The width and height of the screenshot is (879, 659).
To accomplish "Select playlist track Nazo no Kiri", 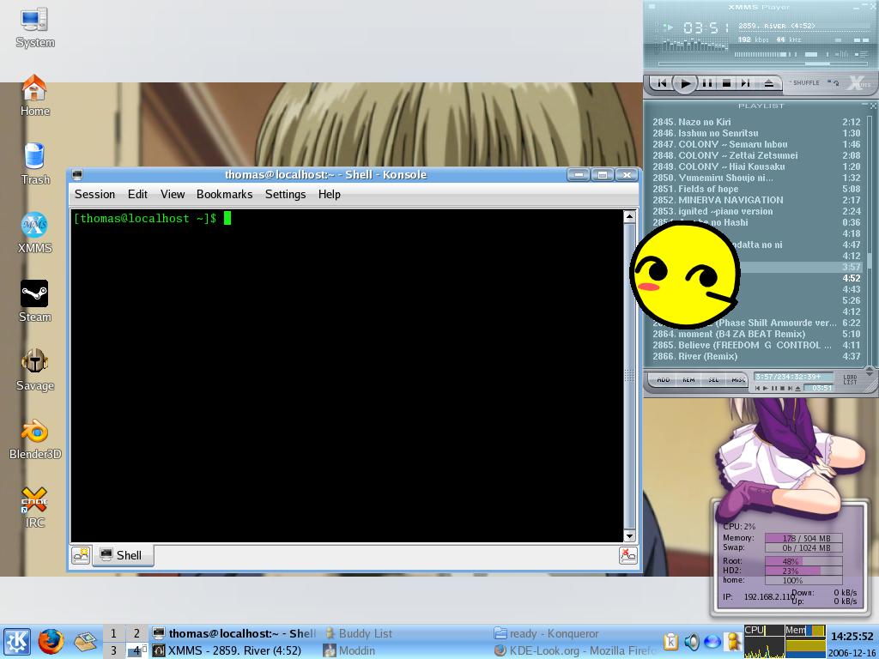I will [756, 122].
